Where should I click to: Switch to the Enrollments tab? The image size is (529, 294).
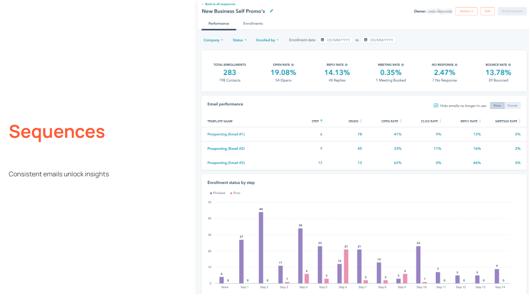(253, 24)
